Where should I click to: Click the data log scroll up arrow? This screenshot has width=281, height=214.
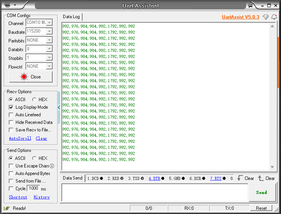pos(272,26)
